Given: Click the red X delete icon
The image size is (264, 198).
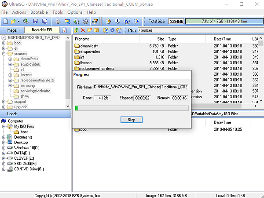Looking at the screenshot, I should point(83,30).
